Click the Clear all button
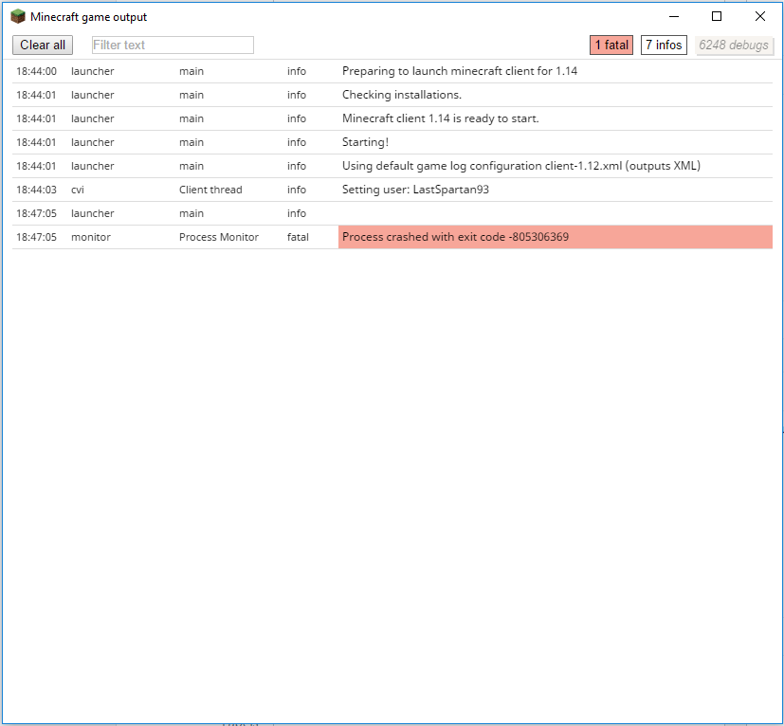The width and height of the screenshot is (784, 726). click(x=43, y=45)
